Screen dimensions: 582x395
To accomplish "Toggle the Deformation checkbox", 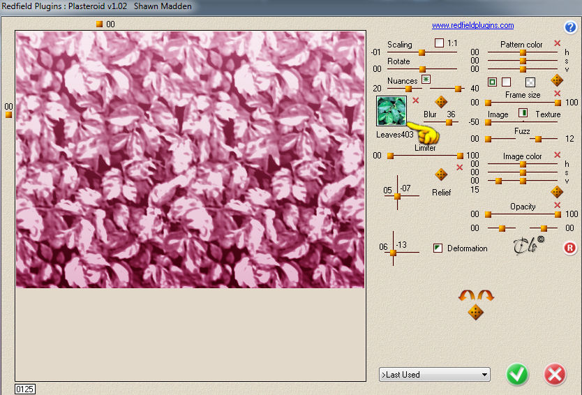I will pyautogui.click(x=438, y=248).
